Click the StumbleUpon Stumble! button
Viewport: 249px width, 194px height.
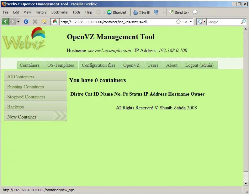click(117, 13)
